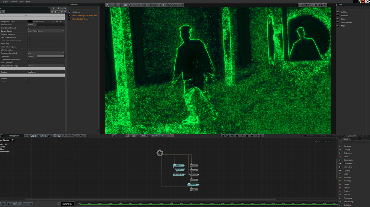Click the BIN button in the bottom bar
This screenshot has width=370, height=207.
tap(20, 204)
